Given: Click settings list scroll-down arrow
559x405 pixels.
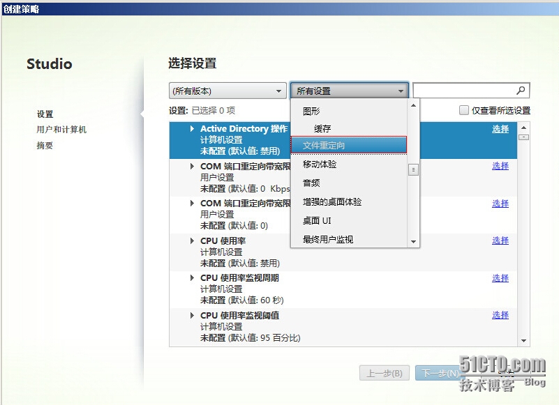Looking at the screenshot, I should pyautogui.click(x=523, y=341).
